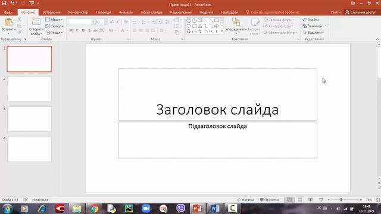Open Упорядкувати arrange menu
381x214 pixels.
click(236, 26)
